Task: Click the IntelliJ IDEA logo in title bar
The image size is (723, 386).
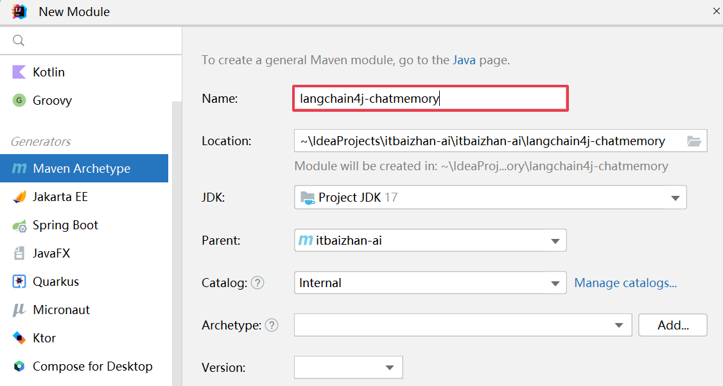Action: (x=19, y=11)
